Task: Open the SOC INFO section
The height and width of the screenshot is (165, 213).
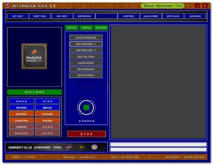Action: click(62, 16)
